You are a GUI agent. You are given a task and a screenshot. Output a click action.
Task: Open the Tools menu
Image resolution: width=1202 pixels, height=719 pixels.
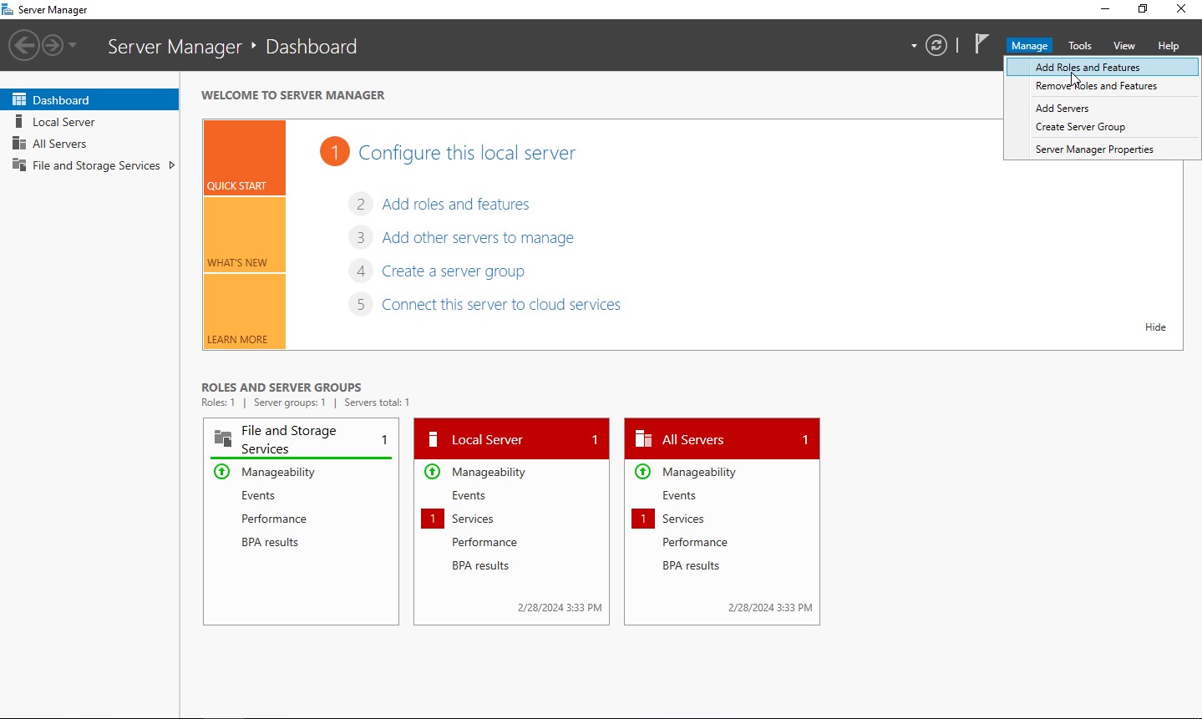pyautogui.click(x=1079, y=45)
